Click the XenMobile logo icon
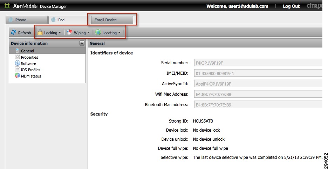 (7, 6)
